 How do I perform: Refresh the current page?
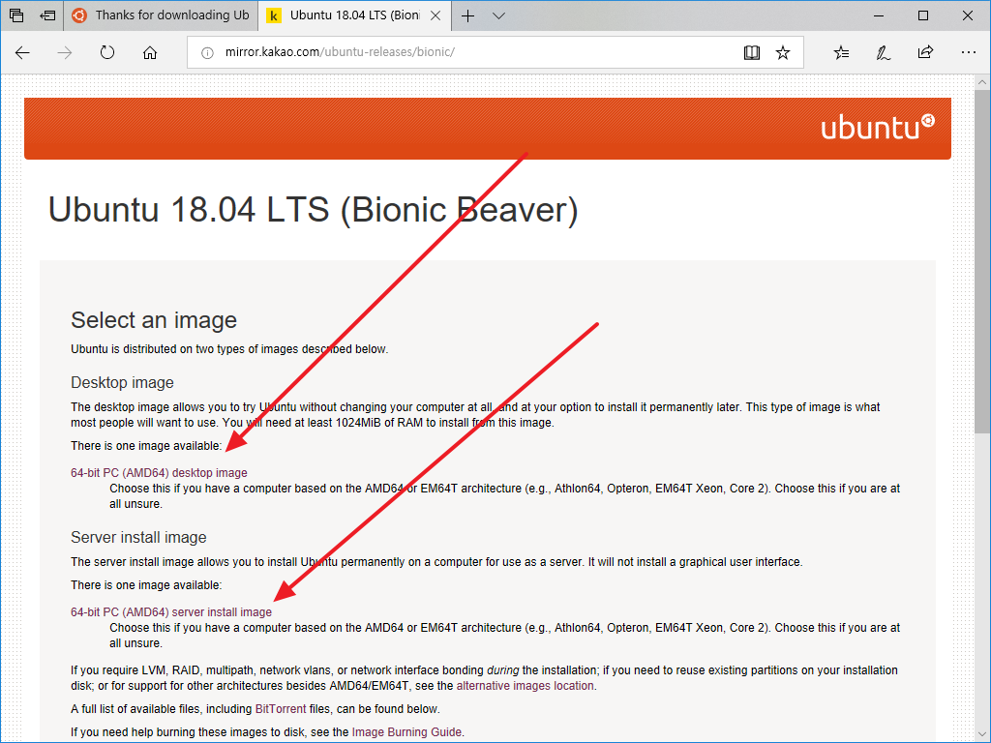click(x=107, y=52)
